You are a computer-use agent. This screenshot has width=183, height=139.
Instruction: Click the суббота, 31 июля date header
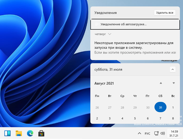[x=108, y=70]
